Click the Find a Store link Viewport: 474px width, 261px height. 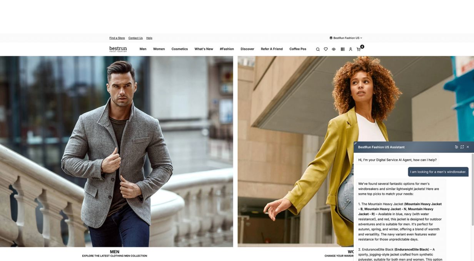[x=117, y=38]
